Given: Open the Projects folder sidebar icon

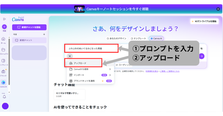Looking at the screenshot, I should tap(3, 50).
